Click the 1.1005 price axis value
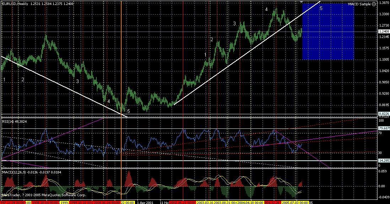This screenshot has width=390, height=204. 384,60
